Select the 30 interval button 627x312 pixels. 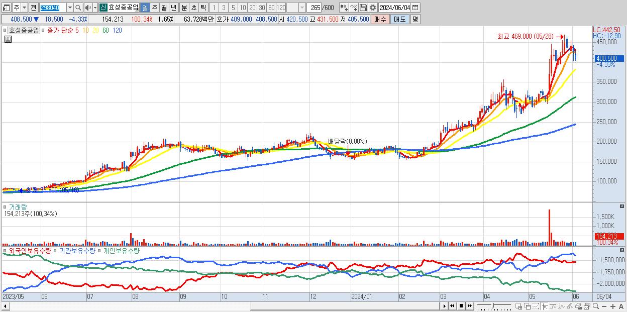click(x=262, y=8)
